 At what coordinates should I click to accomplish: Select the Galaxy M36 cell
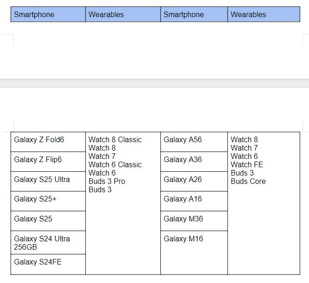(194, 221)
